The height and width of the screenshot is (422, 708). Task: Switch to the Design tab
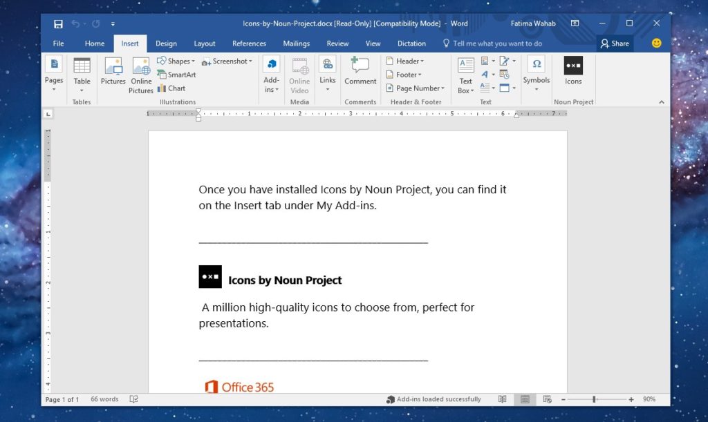[166, 43]
